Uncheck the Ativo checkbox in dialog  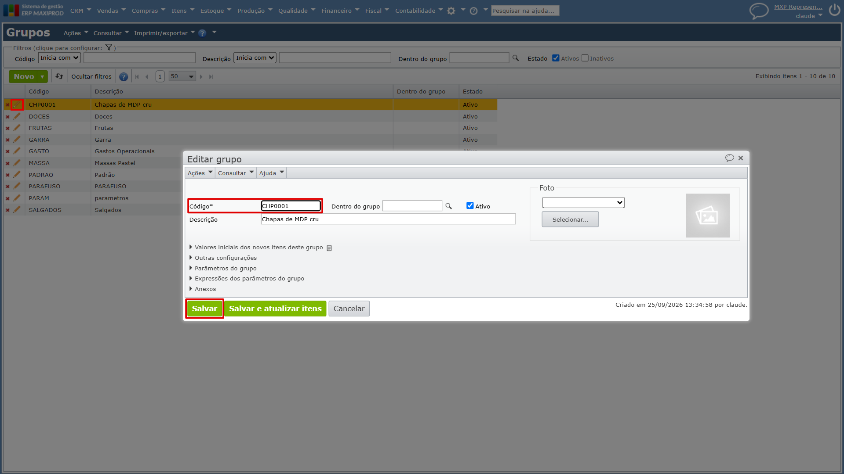[x=470, y=205]
